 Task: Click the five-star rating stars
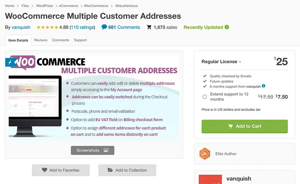point(47,27)
